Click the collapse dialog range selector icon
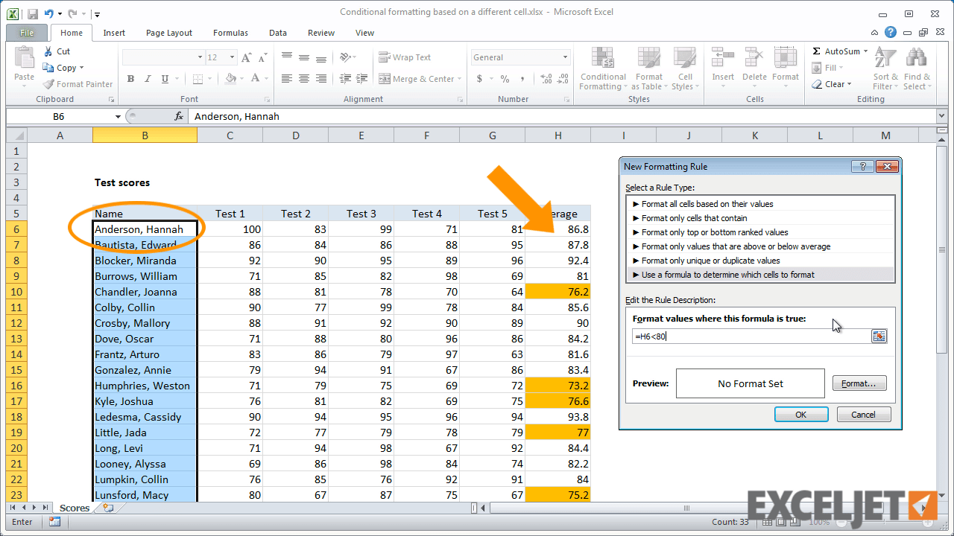Image resolution: width=954 pixels, height=536 pixels. click(x=879, y=336)
